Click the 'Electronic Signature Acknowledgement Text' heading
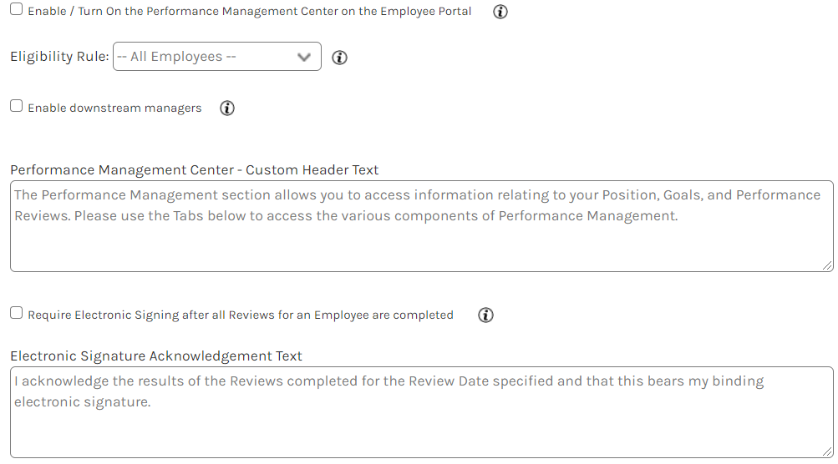838x464 pixels. pos(156,356)
